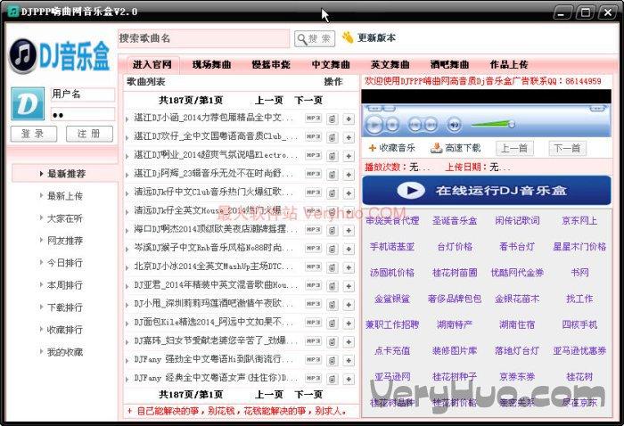
Task: Click the MP3 icon for 湛江DJ小涵 song
Action: (313, 119)
